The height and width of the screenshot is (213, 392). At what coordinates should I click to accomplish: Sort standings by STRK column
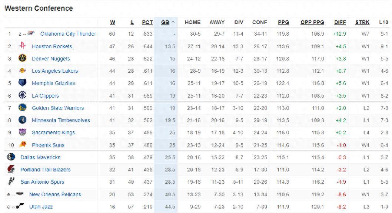pos(362,22)
